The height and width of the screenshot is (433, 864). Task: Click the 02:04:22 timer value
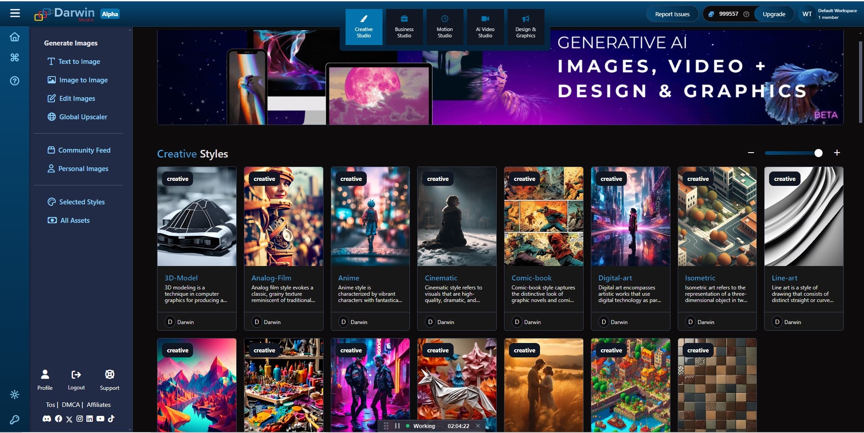pyautogui.click(x=458, y=426)
